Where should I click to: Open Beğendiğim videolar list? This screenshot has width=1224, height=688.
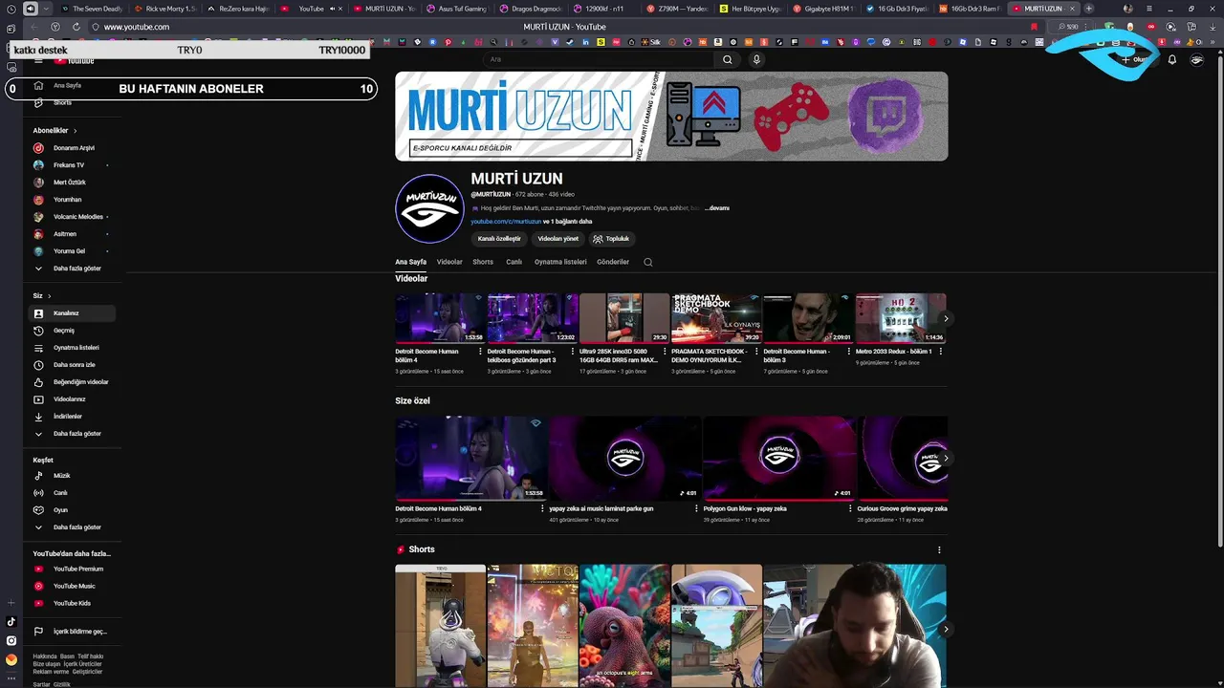(72, 382)
